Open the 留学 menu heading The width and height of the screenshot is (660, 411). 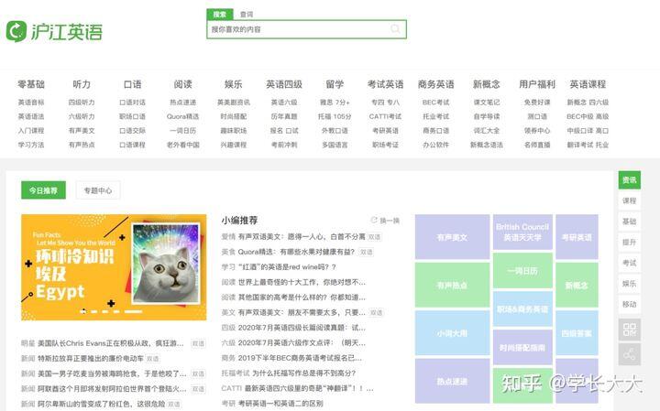335,84
